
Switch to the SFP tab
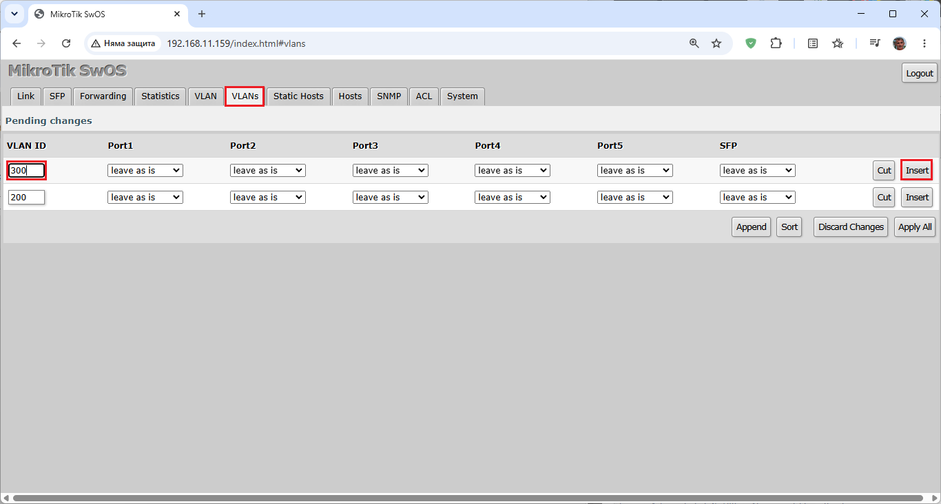(57, 96)
